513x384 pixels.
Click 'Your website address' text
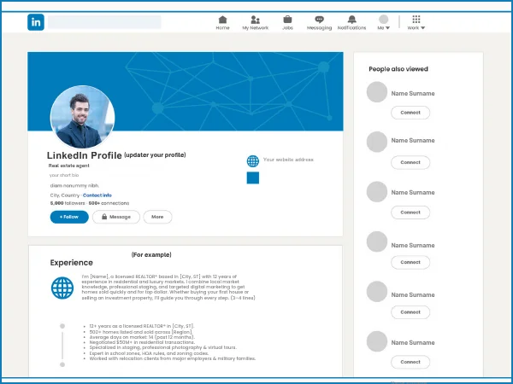coord(288,160)
